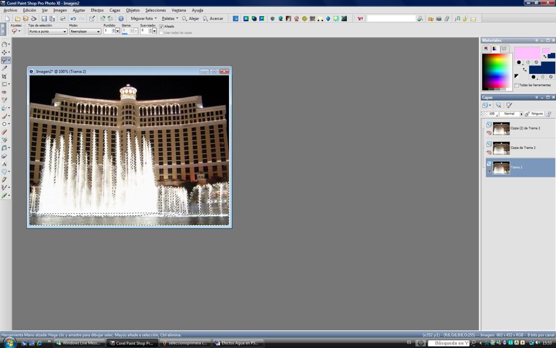Click the Save disk icon
Image resolution: width=556 pixels, height=348 pixels.
44,18
